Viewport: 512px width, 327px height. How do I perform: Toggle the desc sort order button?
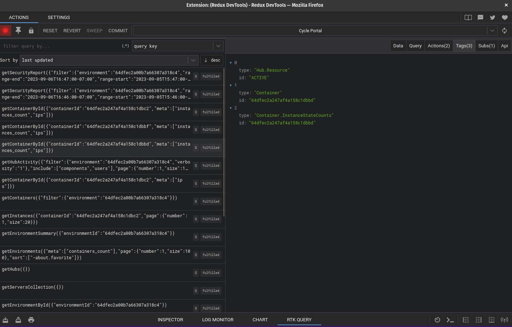212,60
